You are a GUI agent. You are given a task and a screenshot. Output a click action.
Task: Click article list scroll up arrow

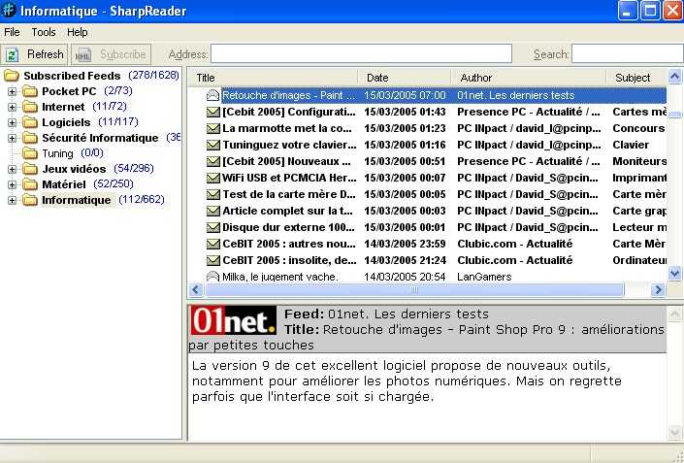point(675,77)
